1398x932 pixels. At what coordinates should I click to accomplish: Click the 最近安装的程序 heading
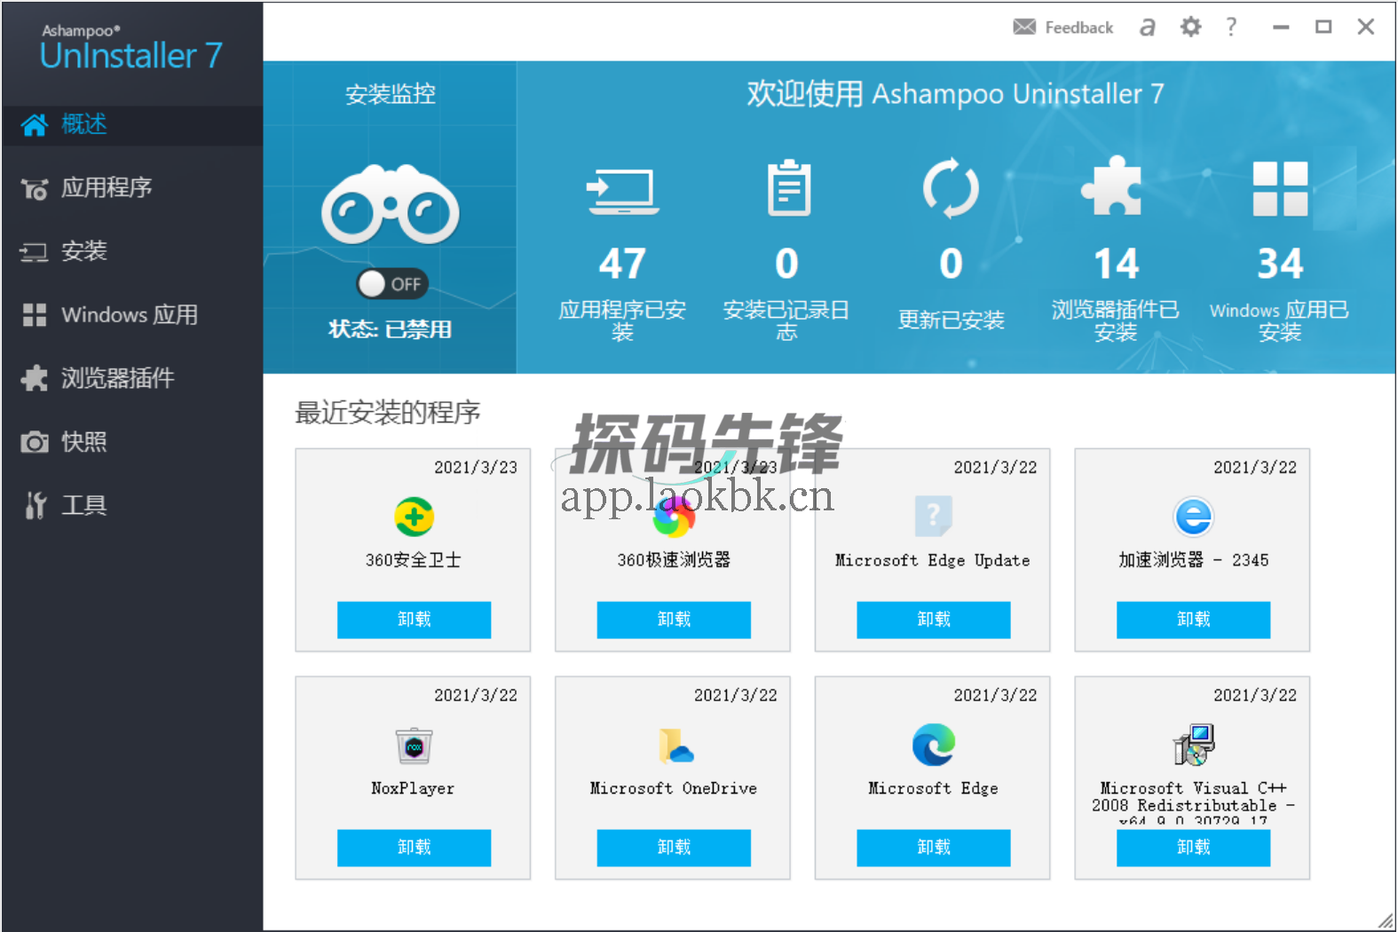pos(388,413)
